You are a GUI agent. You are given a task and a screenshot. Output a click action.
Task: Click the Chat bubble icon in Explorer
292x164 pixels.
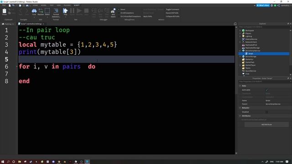point(243,74)
